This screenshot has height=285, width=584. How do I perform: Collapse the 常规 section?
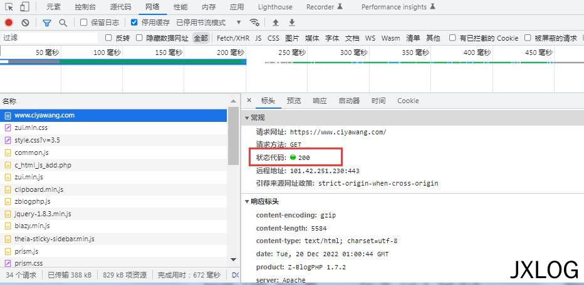coord(246,117)
